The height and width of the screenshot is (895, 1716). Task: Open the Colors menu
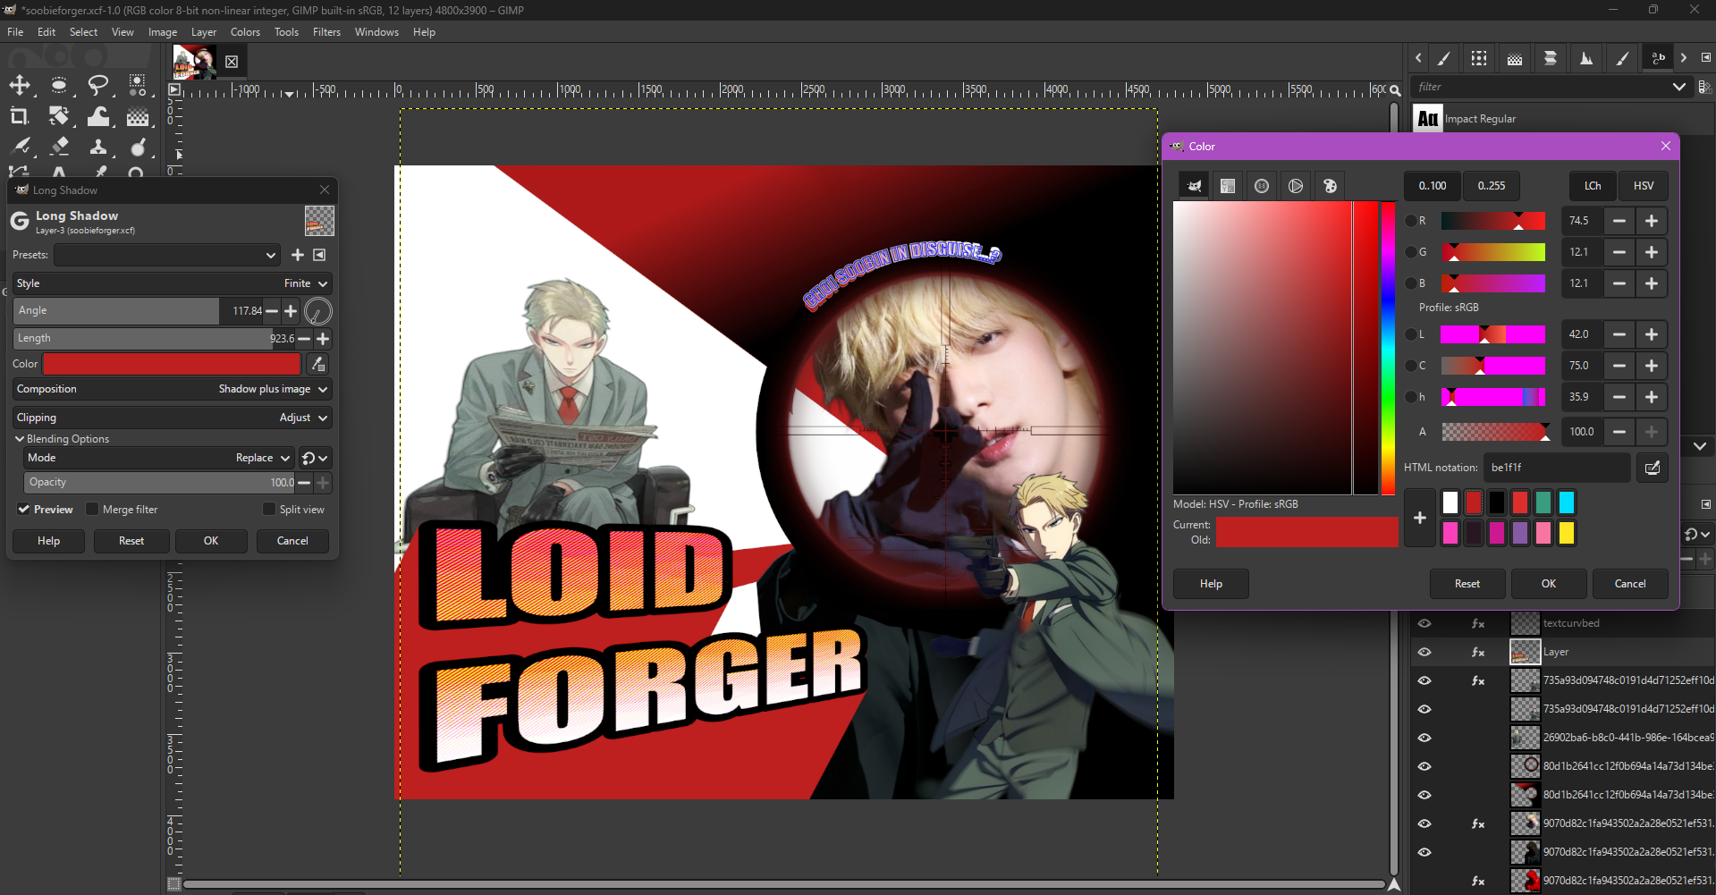pos(245,32)
